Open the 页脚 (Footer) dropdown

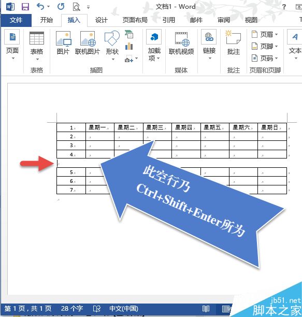[x=264, y=46]
